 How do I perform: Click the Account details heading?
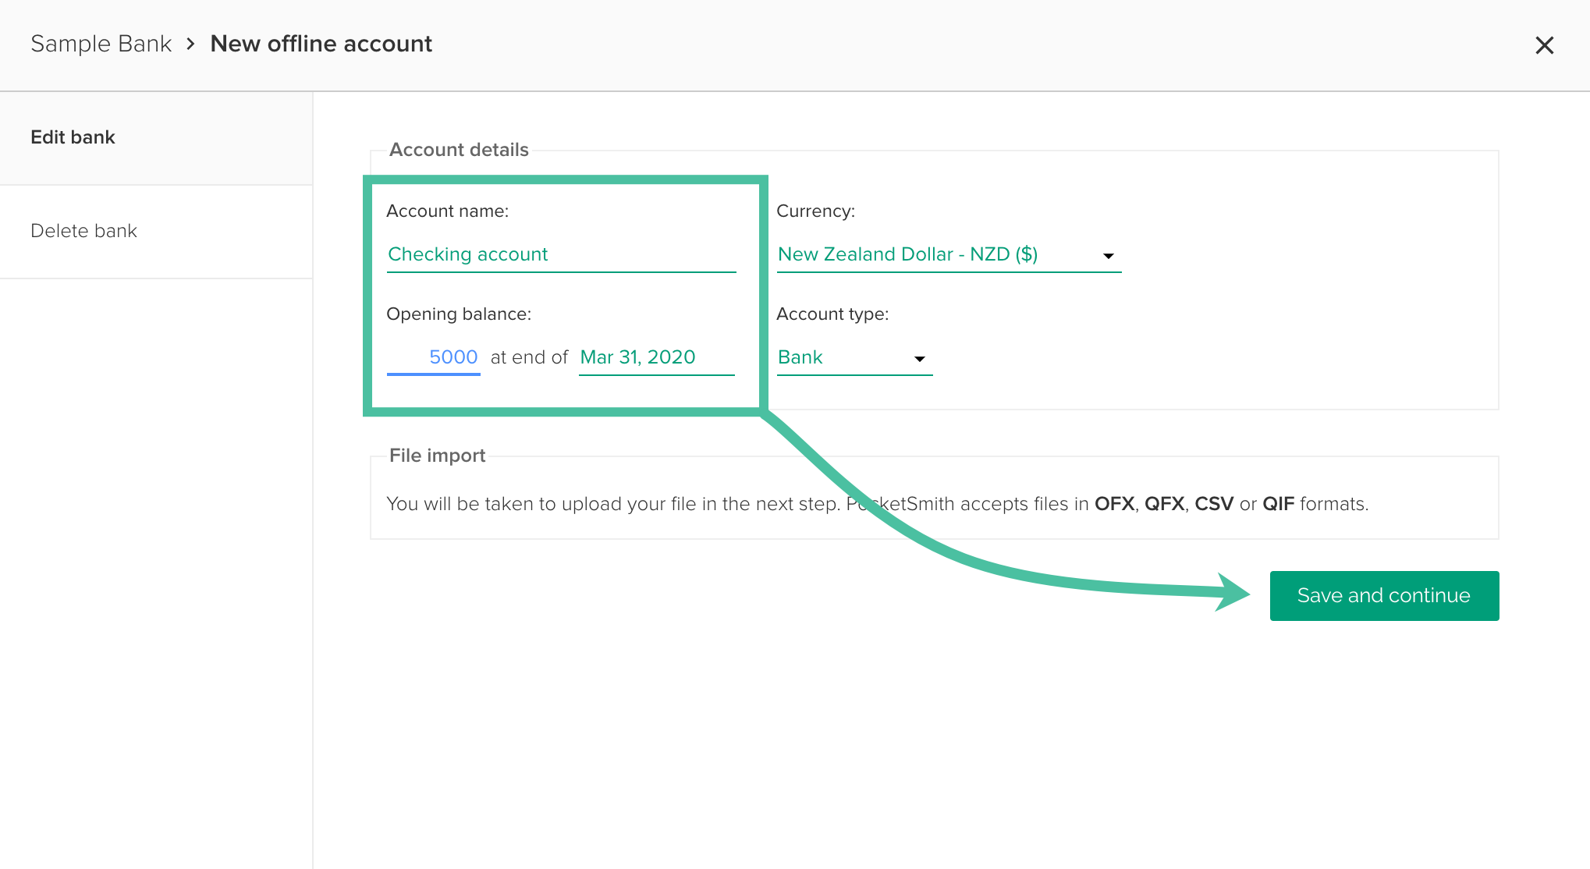(x=459, y=150)
